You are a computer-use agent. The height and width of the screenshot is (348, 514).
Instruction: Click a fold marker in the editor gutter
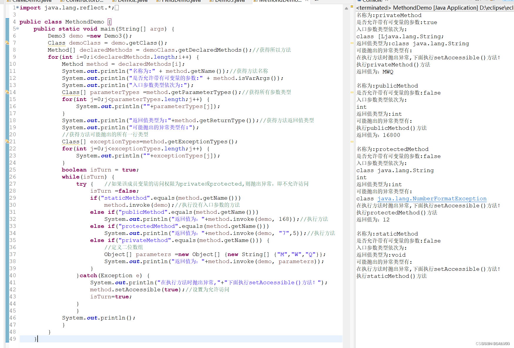(x=17, y=29)
